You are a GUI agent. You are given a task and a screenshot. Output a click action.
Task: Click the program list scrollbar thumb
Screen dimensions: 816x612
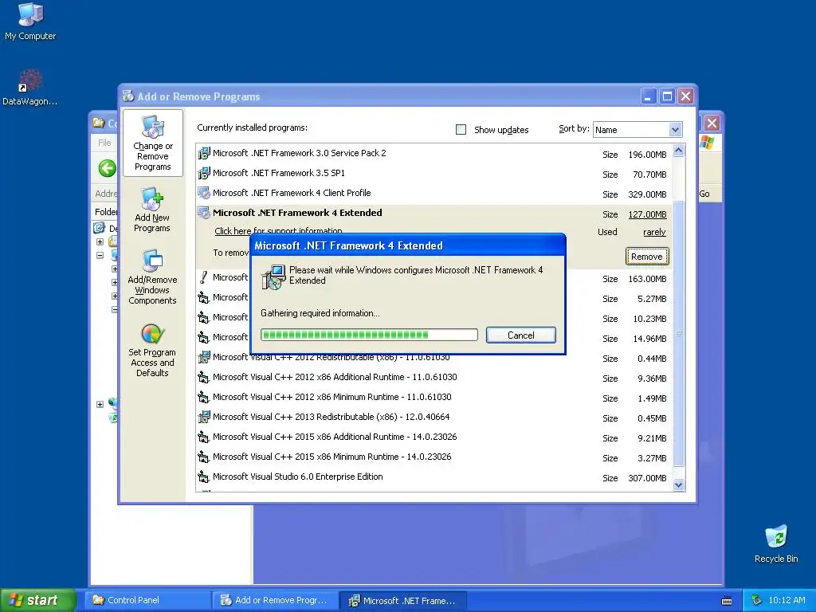(679, 333)
